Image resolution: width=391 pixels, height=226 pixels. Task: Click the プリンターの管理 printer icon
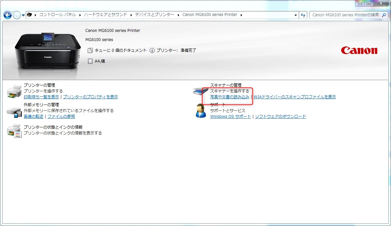pyautogui.click(x=14, y=92)
